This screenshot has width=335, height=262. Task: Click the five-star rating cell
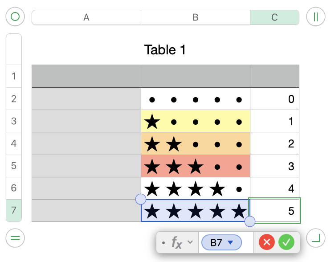coord(195,210)
